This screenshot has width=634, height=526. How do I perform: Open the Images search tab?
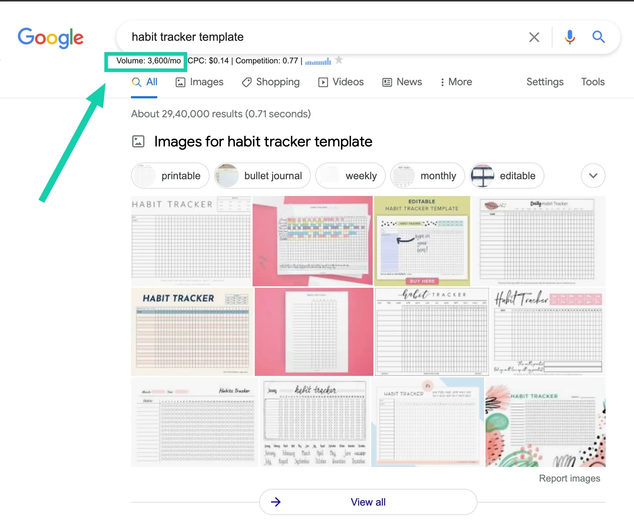199,82
